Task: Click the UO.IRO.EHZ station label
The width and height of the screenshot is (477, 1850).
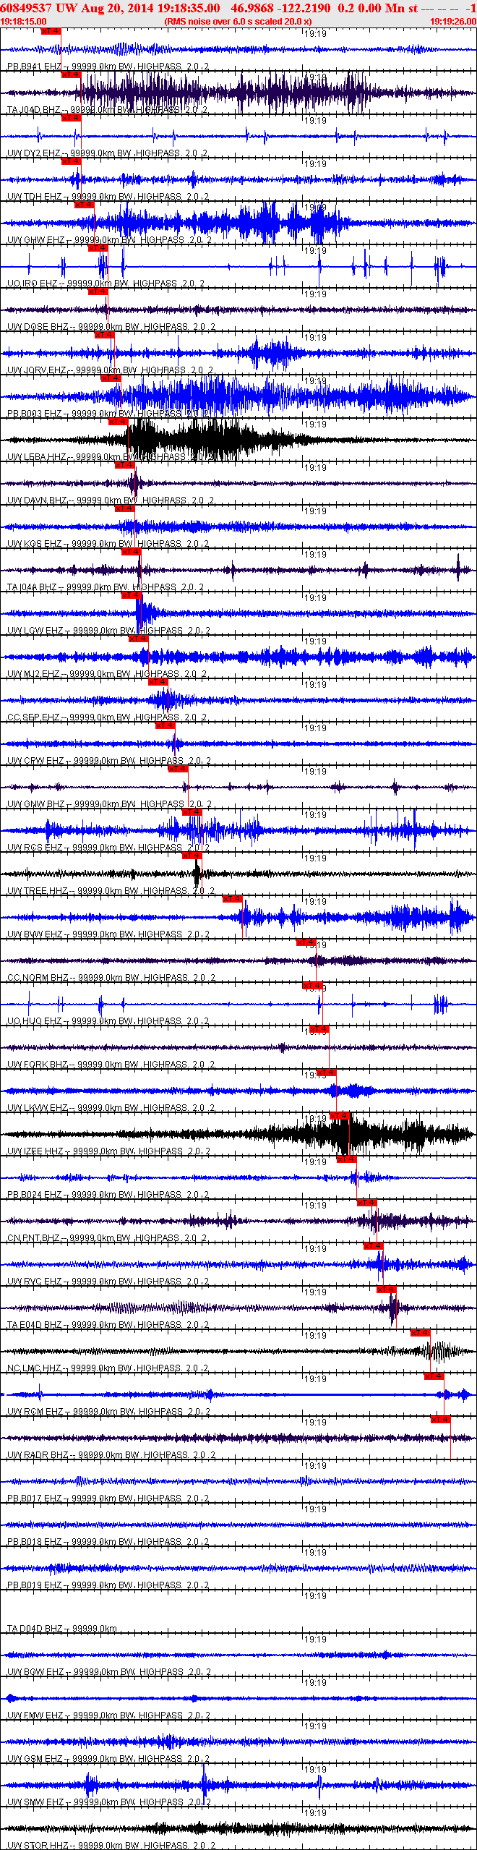Action: tap(33, 284)
